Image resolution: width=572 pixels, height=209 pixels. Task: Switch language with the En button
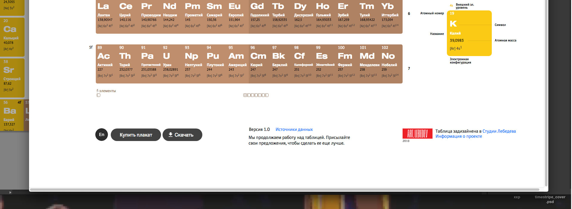tap(101, 135)
